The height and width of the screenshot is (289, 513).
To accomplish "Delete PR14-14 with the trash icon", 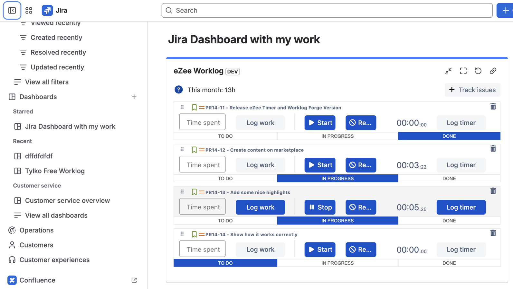I will 493,233.
